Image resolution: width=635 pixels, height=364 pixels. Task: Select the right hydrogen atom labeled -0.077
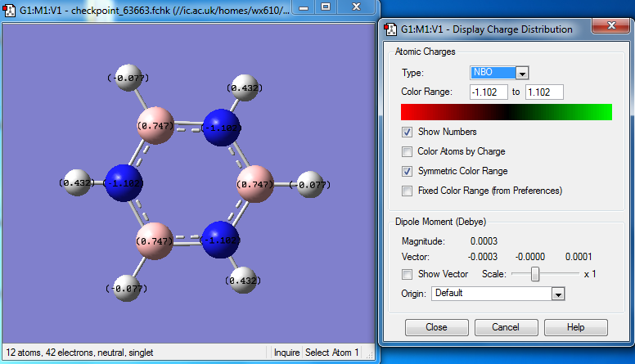point(310,185)
